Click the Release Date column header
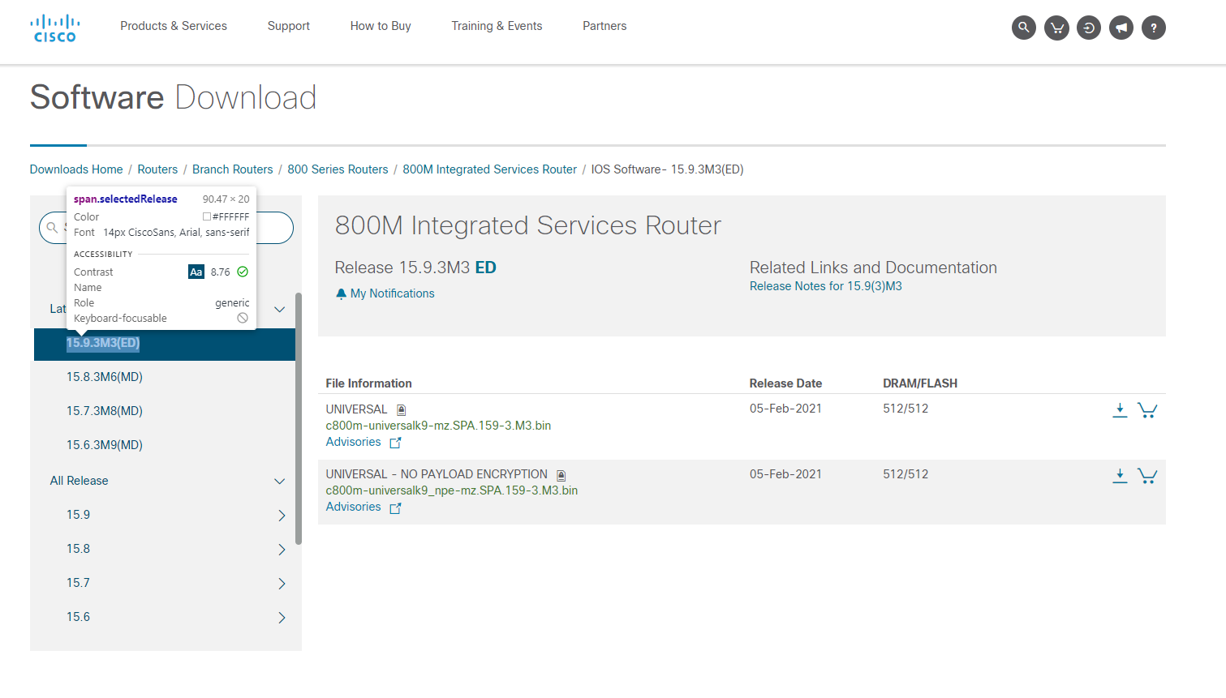Image resolution: width=1226 pixels, height=698 pixels. [785, 383]
